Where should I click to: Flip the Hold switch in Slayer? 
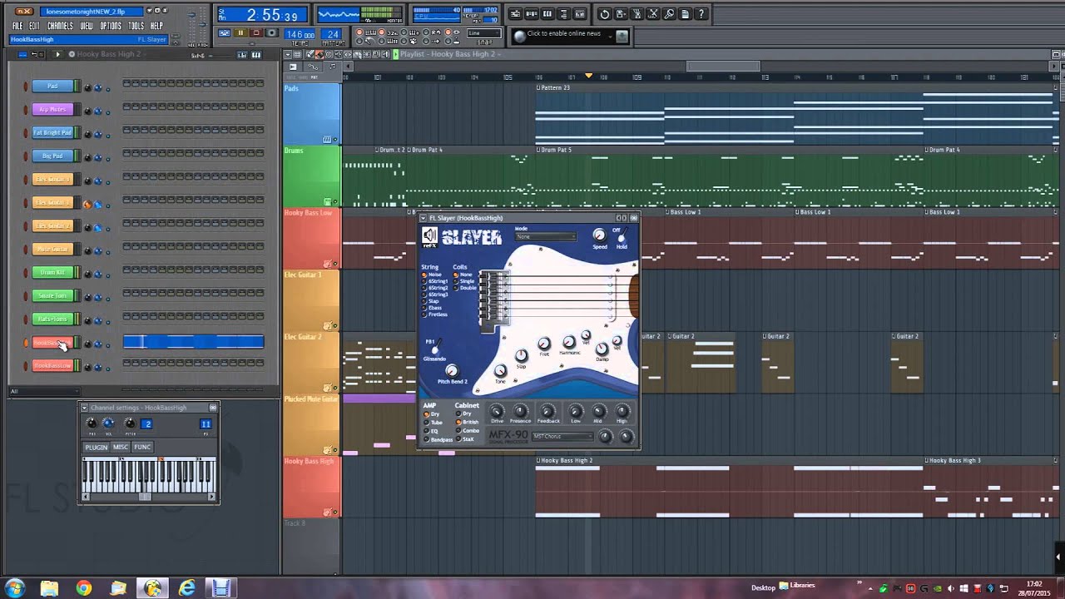pos(621,236)
